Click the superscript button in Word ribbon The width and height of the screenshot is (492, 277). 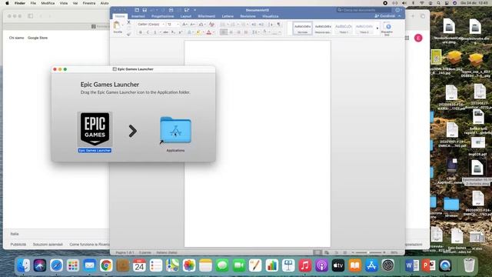tap(181, 32)
